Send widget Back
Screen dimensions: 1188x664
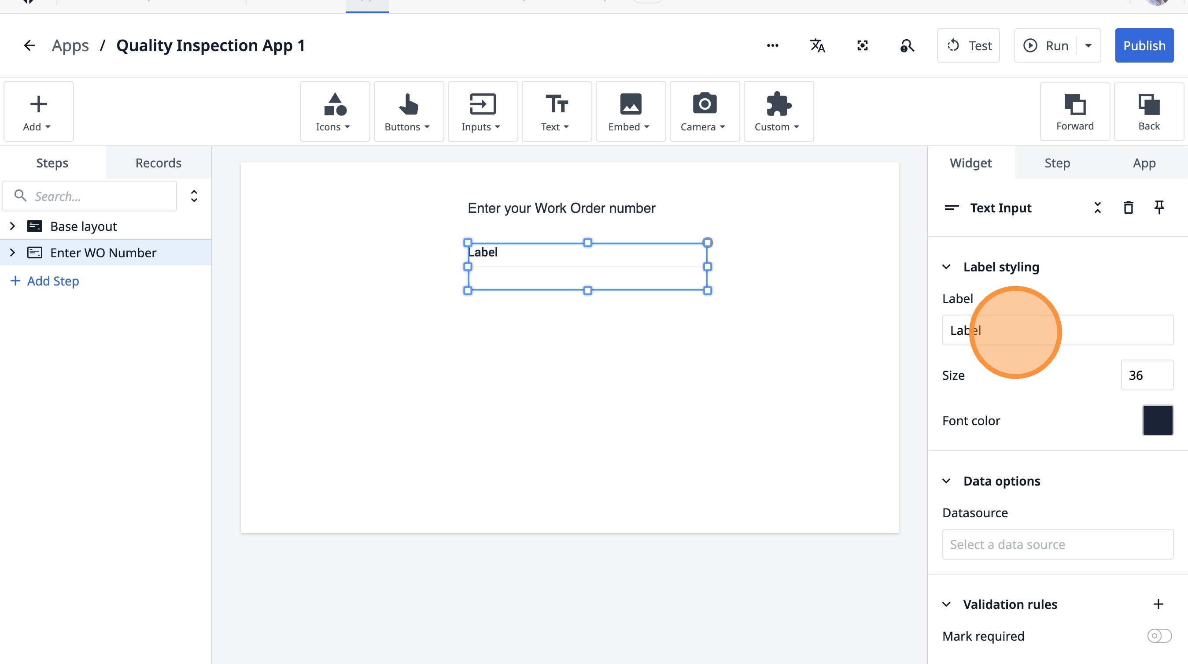point(1148,111)
